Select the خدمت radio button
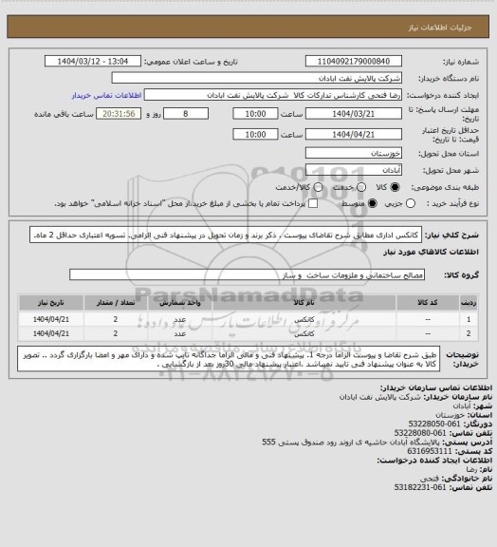Image resolution: width=497 pixels, height=547 pixels. point(361,187)
